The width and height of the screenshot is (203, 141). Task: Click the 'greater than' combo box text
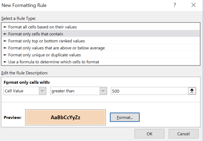click(x=63, y=91)
